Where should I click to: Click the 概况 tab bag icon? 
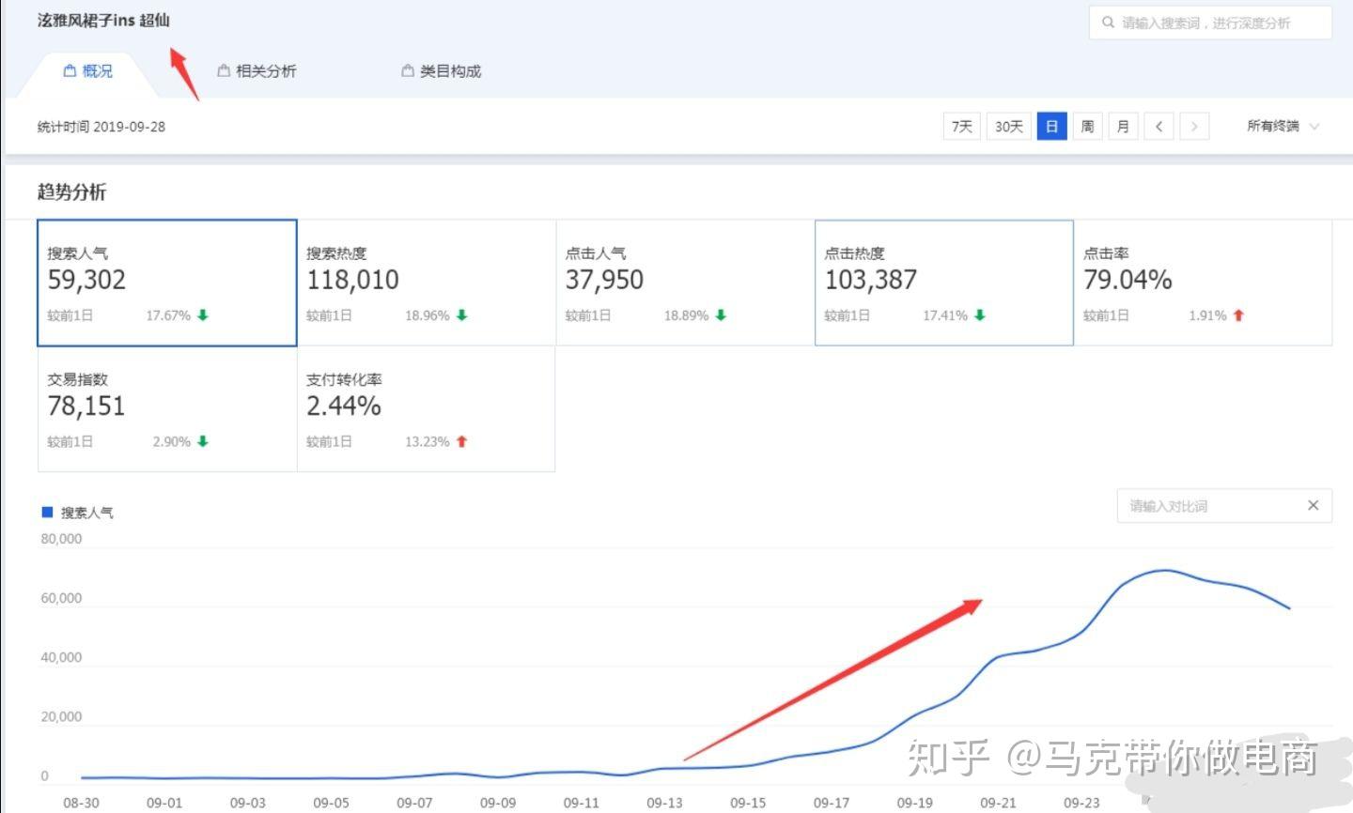click(x=70, y=71)
